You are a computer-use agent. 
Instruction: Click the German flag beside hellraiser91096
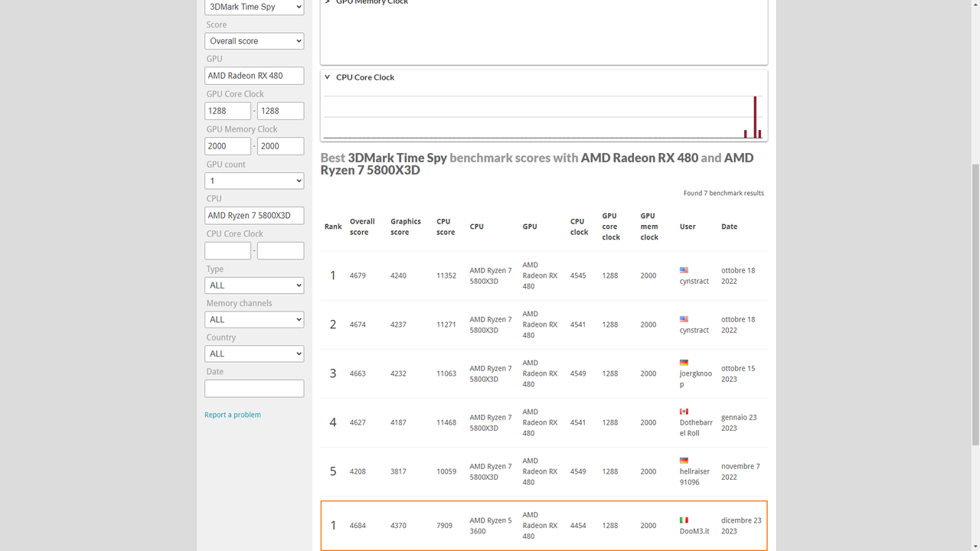coord(684,461)
